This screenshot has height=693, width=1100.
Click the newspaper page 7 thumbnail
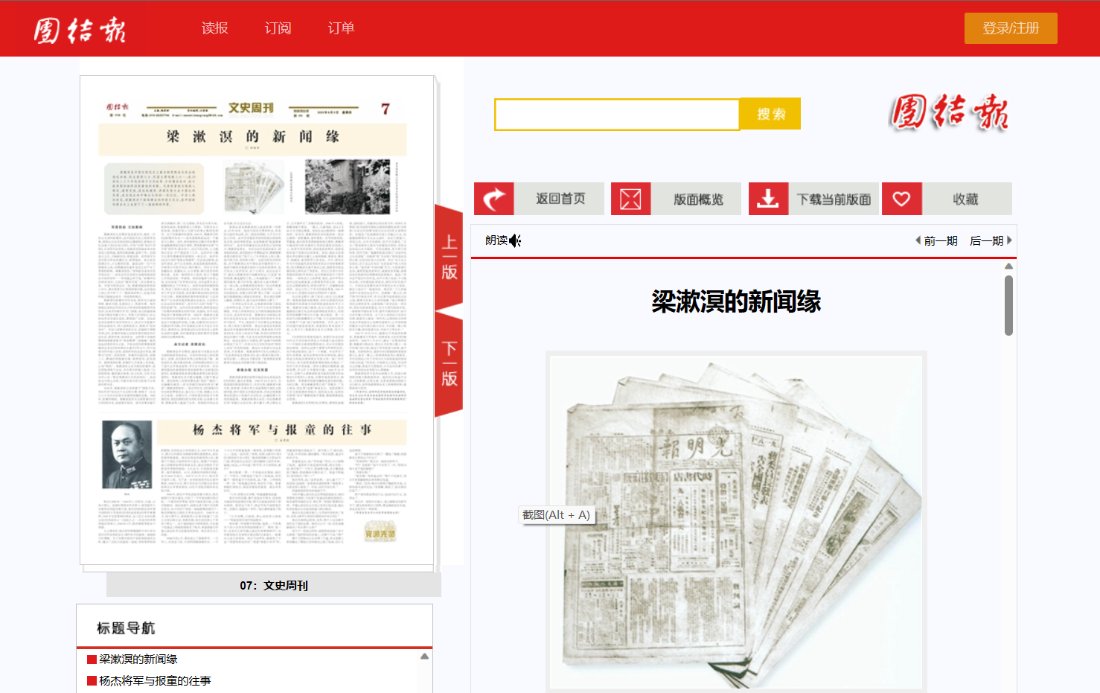coord(257,320)
